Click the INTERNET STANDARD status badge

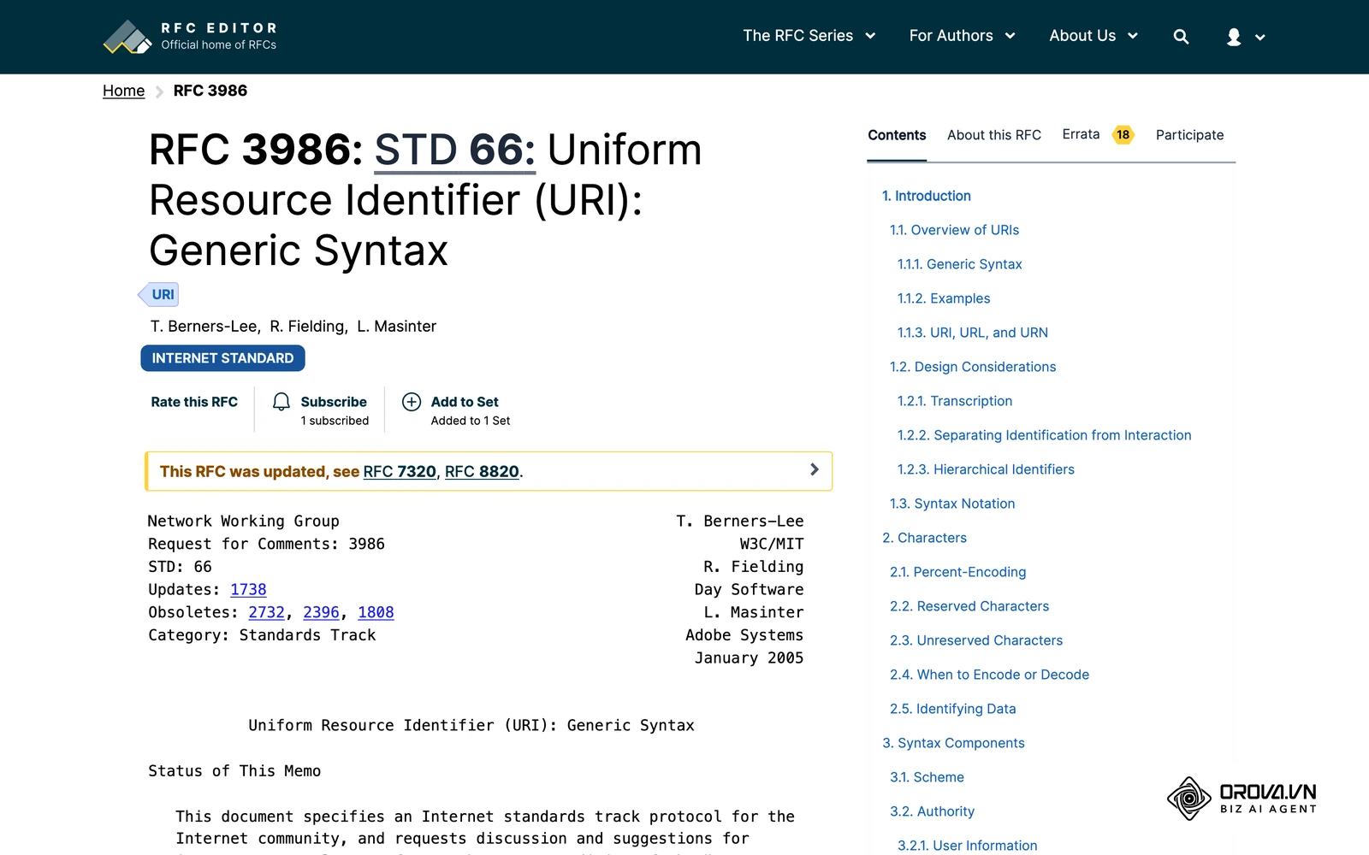click(x=222, y=358)
